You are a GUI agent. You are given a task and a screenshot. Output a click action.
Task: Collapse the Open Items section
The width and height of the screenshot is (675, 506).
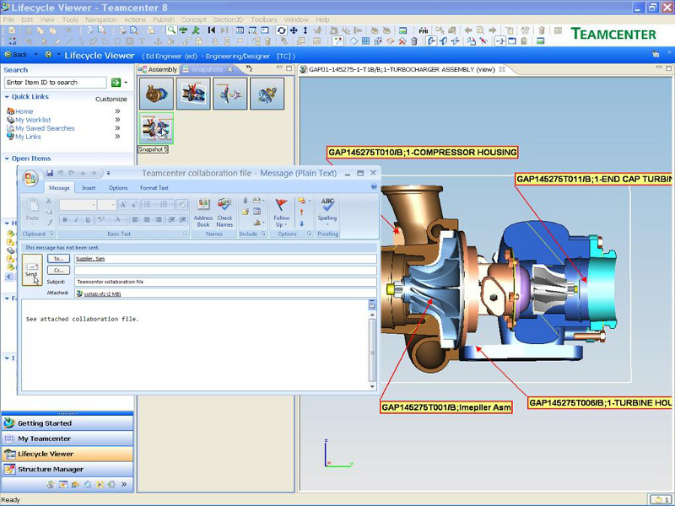7,159
